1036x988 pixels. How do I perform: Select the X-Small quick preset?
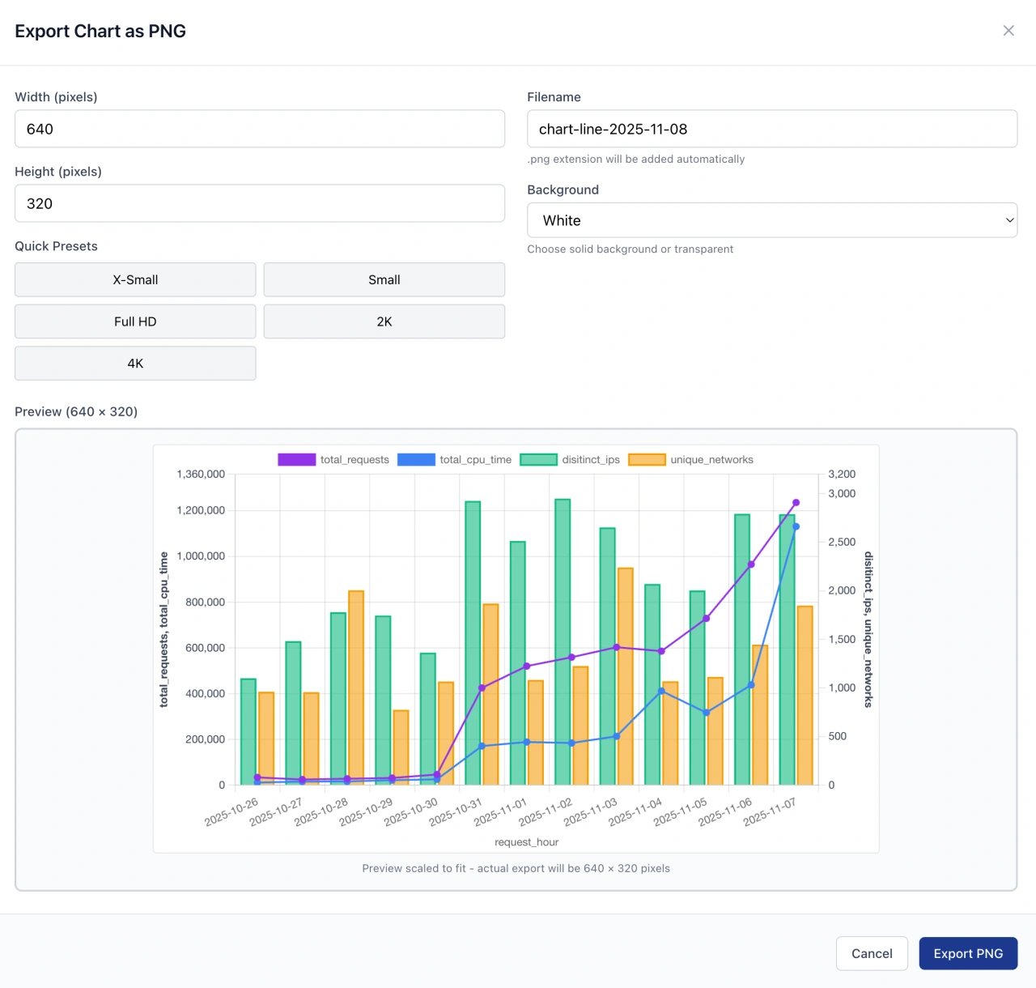tap(134, 279)
